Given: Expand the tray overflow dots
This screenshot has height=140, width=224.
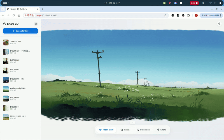Looking at the screenshot, I should click(186, 3).
